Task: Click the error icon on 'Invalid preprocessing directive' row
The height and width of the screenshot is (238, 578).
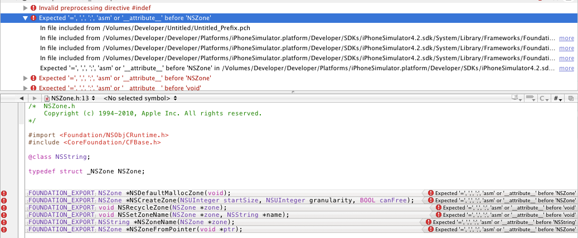Action: click(33, 8)
